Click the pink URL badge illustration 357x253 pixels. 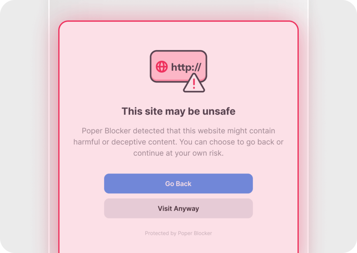(178, 66)
